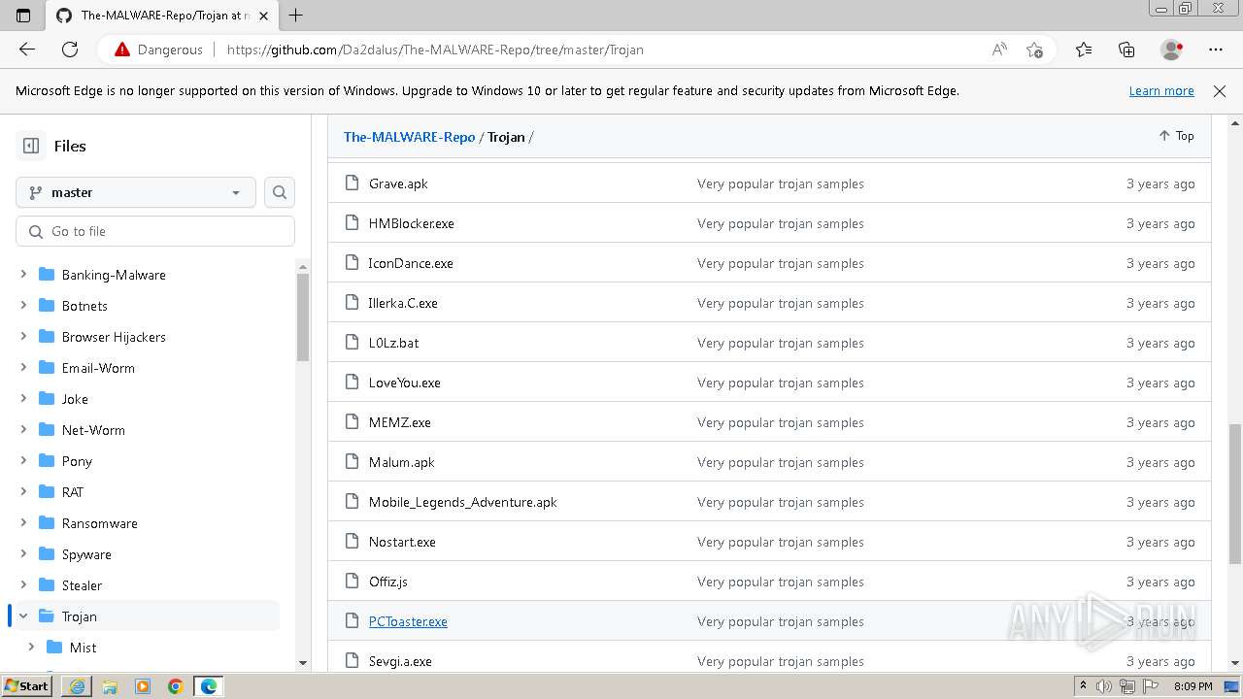Click Learn more link in Edge notice
The height and width of the screenshot is (699, 1243).
coord(1161,90)
